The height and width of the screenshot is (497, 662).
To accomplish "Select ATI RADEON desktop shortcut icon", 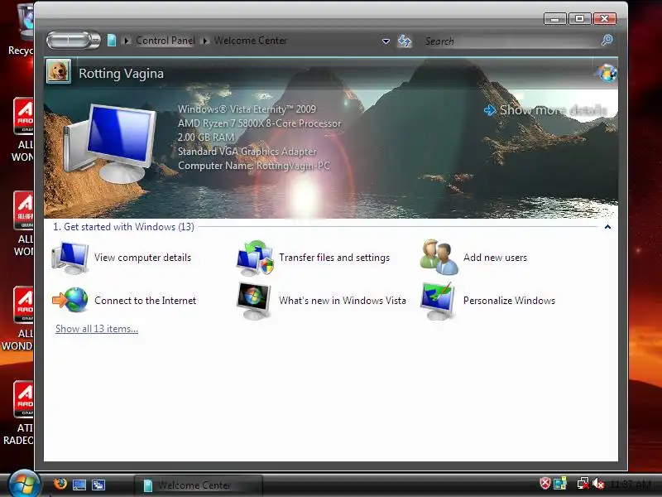I will (19, 413).
